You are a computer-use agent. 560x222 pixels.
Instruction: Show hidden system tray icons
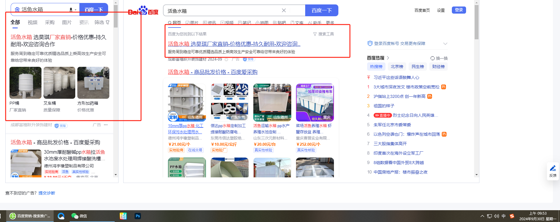click(482, 216)
